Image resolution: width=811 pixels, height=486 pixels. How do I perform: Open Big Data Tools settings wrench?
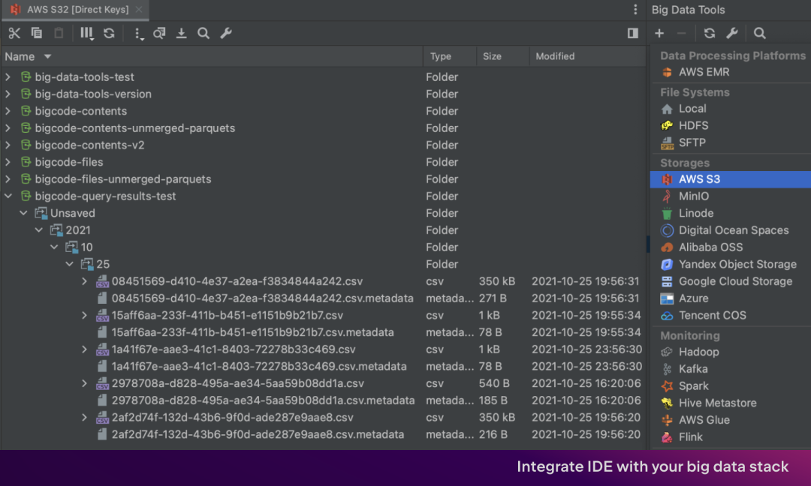point(732,33)
